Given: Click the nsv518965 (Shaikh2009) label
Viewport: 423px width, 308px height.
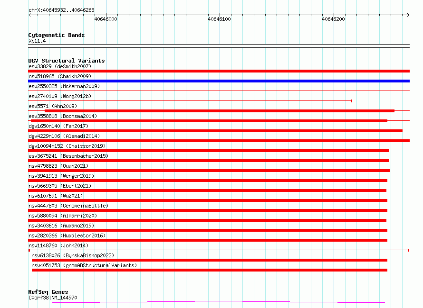Looking at the screenshot, I should click(60, 76).
